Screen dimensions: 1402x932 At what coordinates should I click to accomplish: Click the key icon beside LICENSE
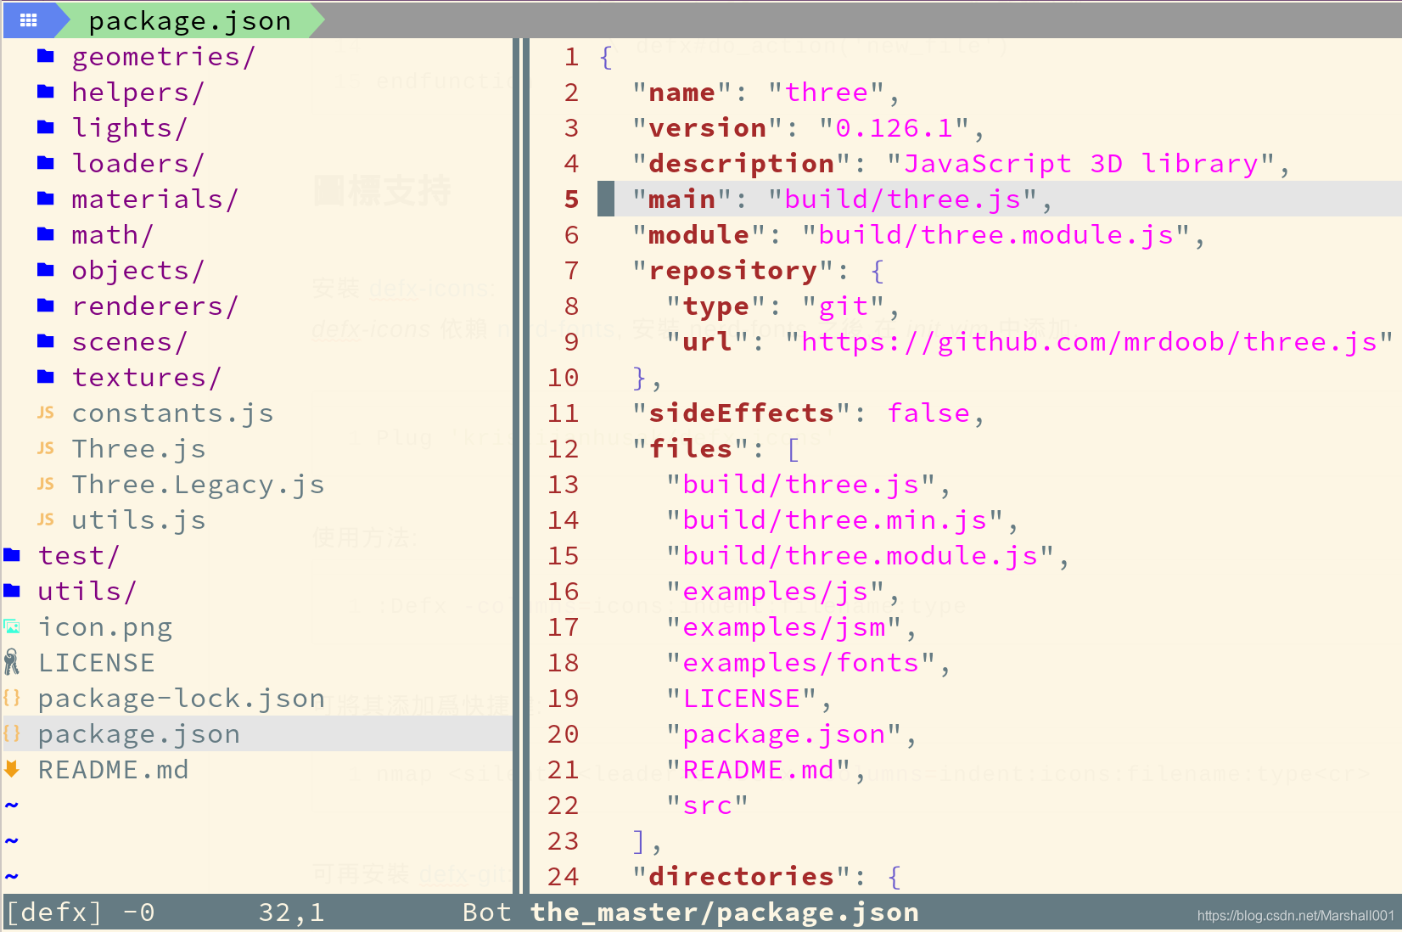12,662
